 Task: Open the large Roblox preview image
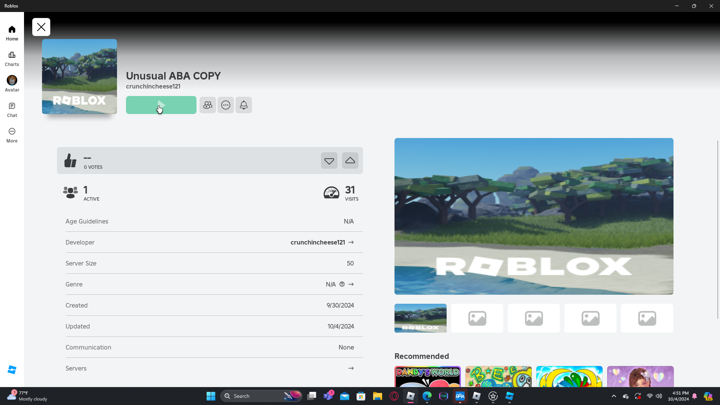534,216
